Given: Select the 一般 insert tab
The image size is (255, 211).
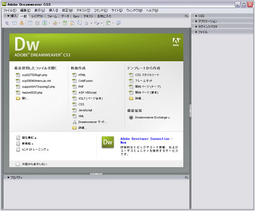Looking at the screenshot, I should (24, 16).
